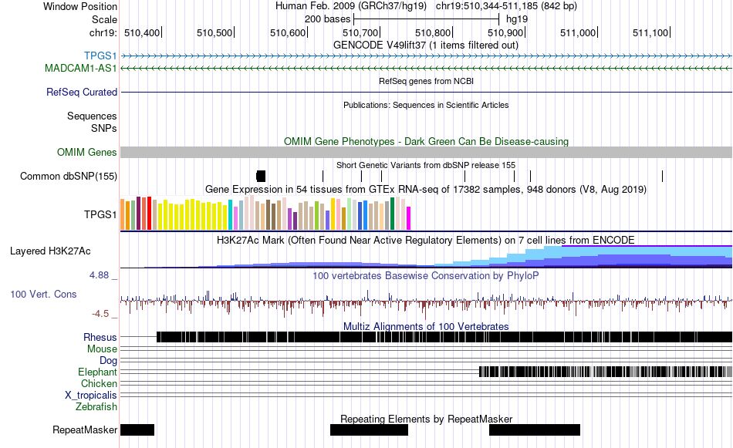
Task: Click the leftmost RepeatMasker black block
Action: click(x=137, y=429)
